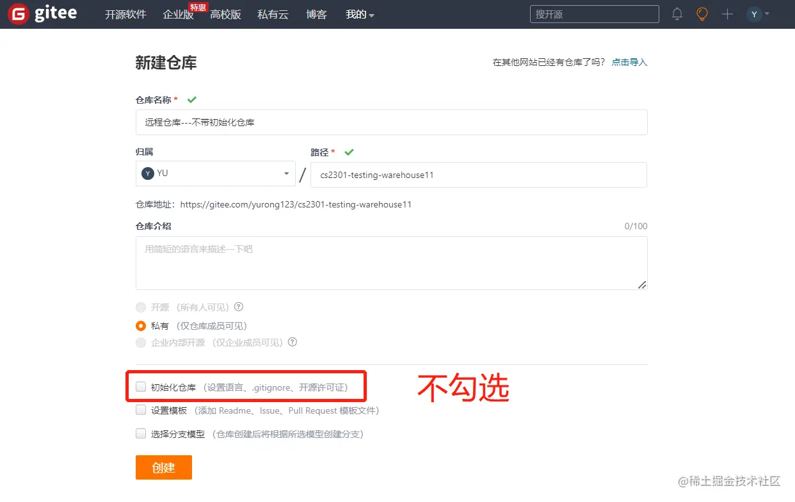Image resolution: width=795 pixels, height=502 pixels.
Task: Click the Gitee logo
Action: 40,13
